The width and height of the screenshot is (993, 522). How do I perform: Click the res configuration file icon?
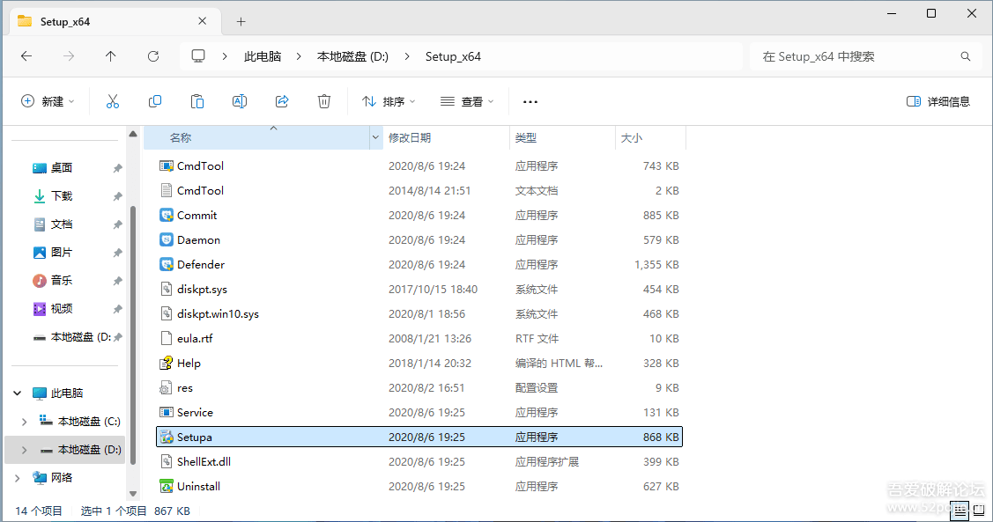(x=166, y=388)
